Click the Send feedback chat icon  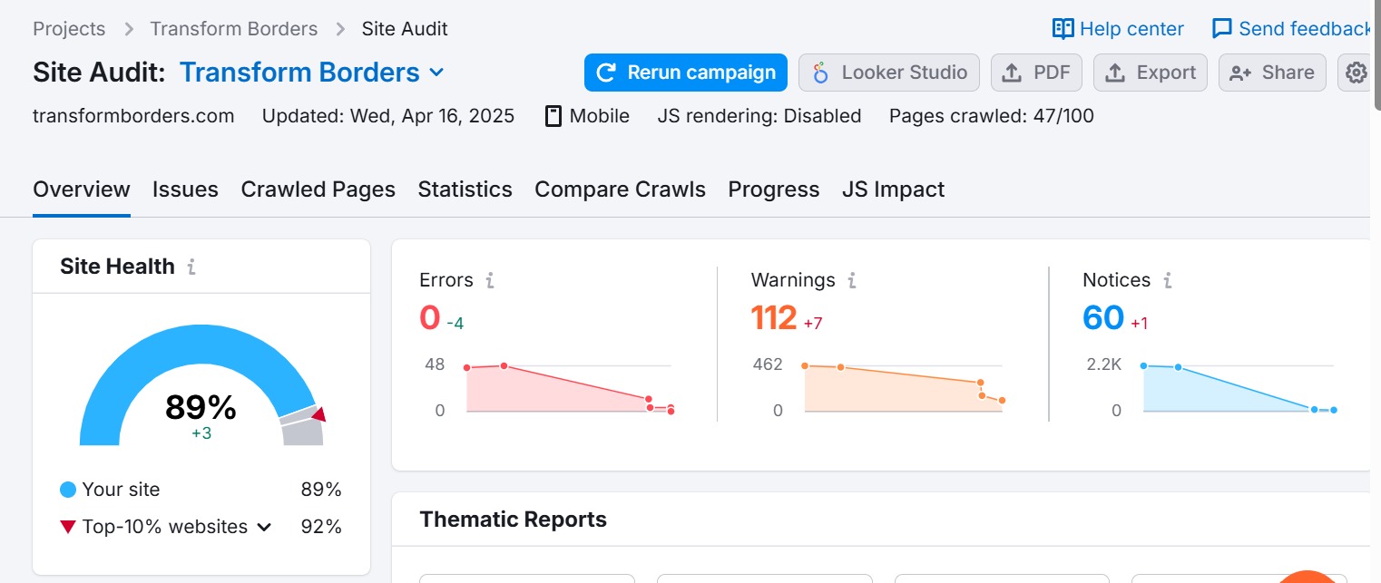click(x=1222, y=29)
